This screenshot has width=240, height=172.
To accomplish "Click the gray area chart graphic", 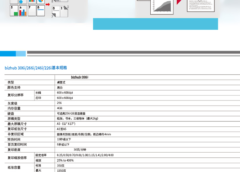I will pyautogui.click(x=162, y=6).
